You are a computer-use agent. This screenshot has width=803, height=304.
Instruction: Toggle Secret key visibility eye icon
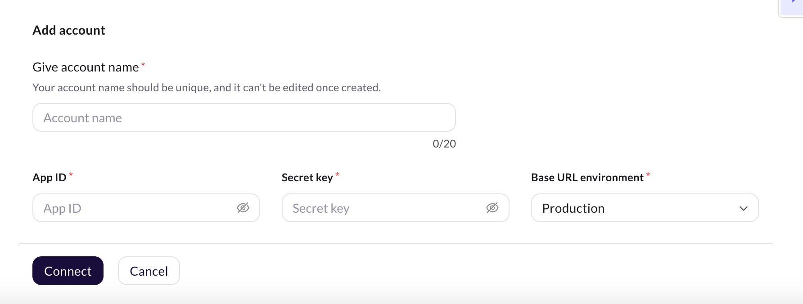pos(492,208)
